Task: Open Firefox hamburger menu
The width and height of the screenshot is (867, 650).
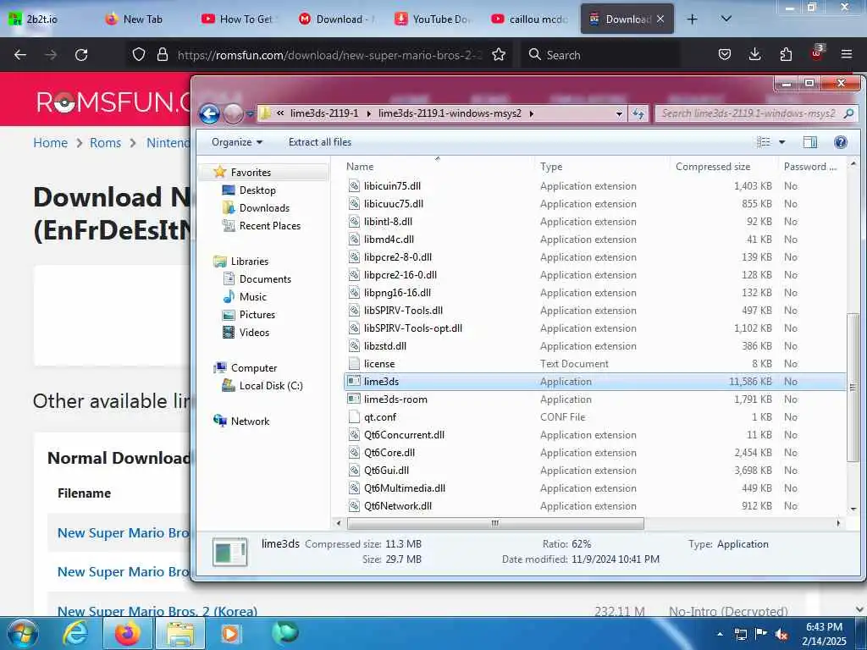Action: 846,54
